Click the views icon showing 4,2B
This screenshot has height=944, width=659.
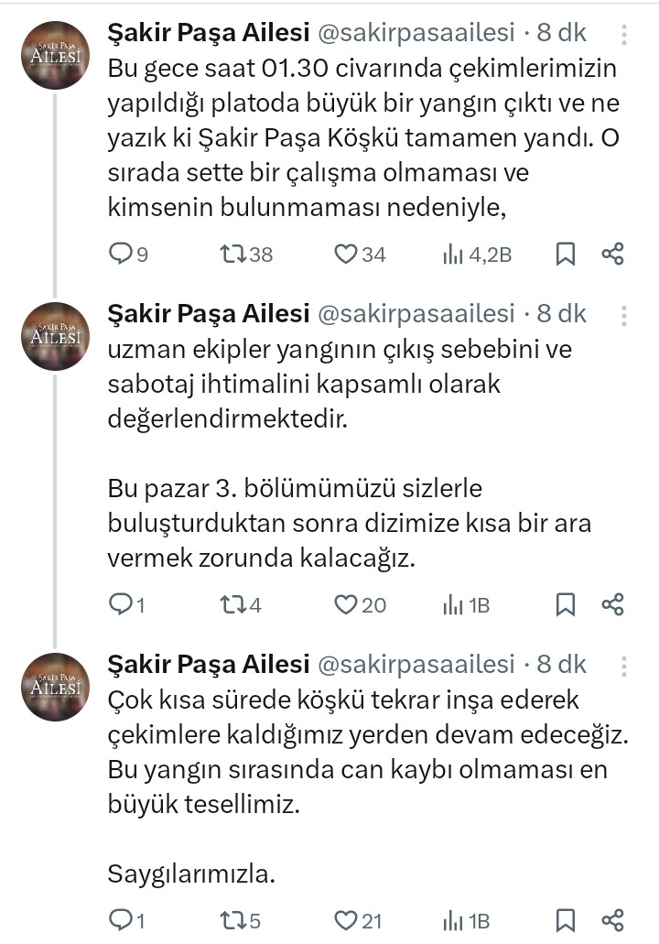point(452,255)
